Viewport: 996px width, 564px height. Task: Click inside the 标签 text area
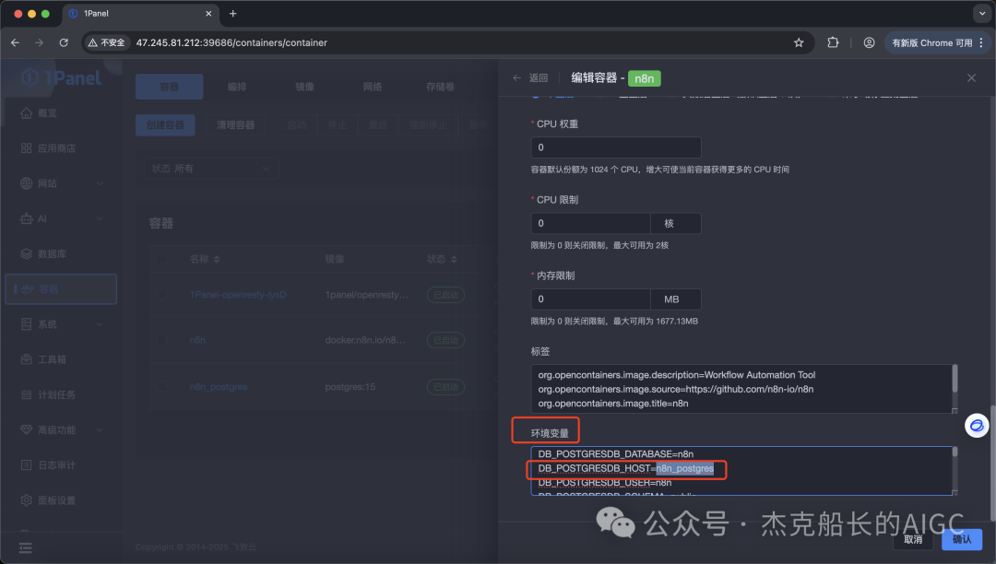click(x=741, y=389)
